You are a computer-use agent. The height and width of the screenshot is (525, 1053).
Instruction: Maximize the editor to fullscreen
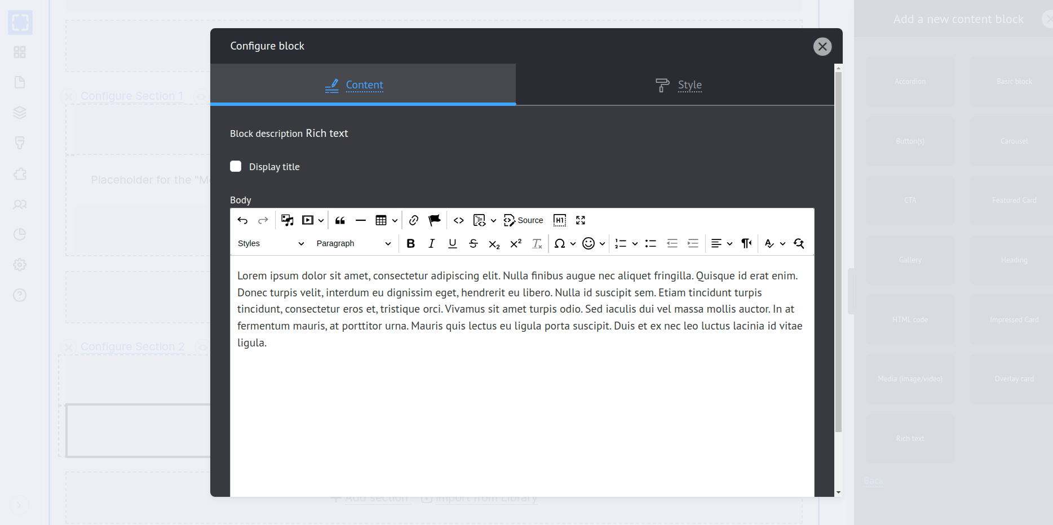581,220
